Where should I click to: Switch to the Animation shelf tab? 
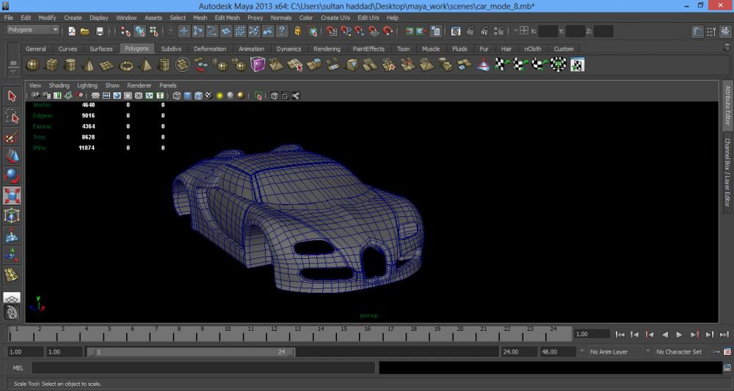click(251, 49)
